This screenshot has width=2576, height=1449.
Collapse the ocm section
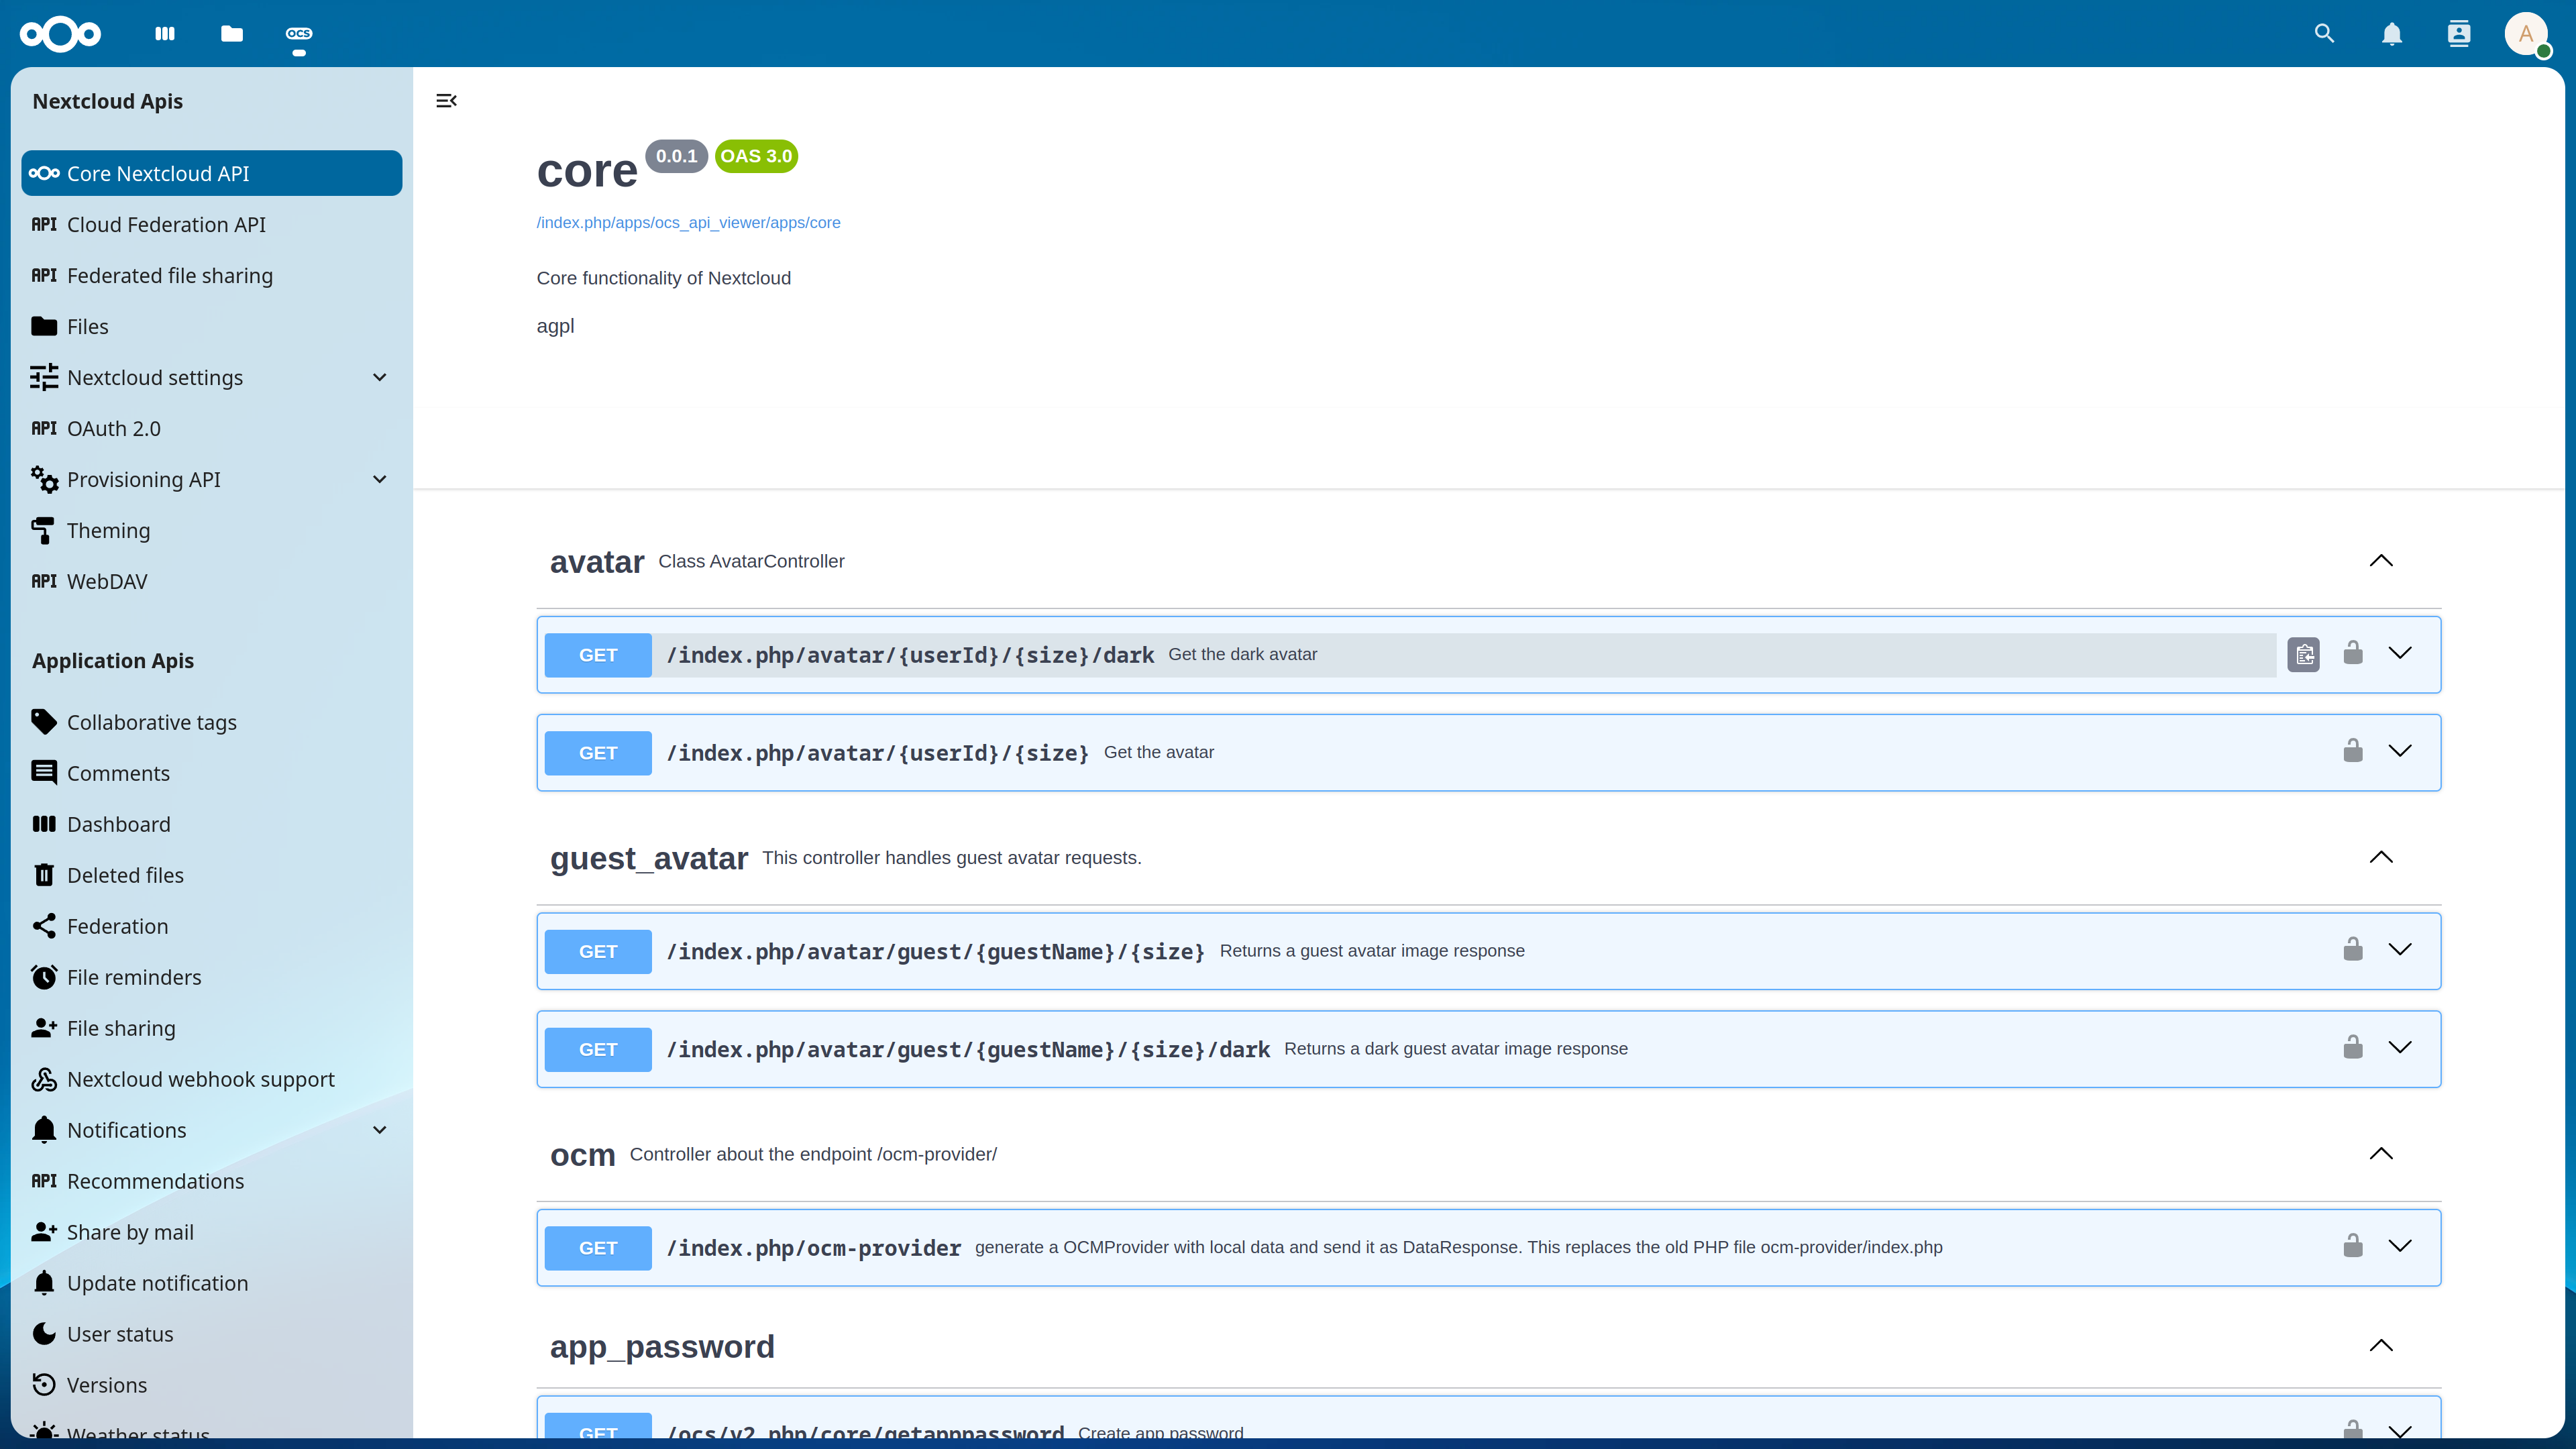pyautogui.click(x=2381, y=1154)
